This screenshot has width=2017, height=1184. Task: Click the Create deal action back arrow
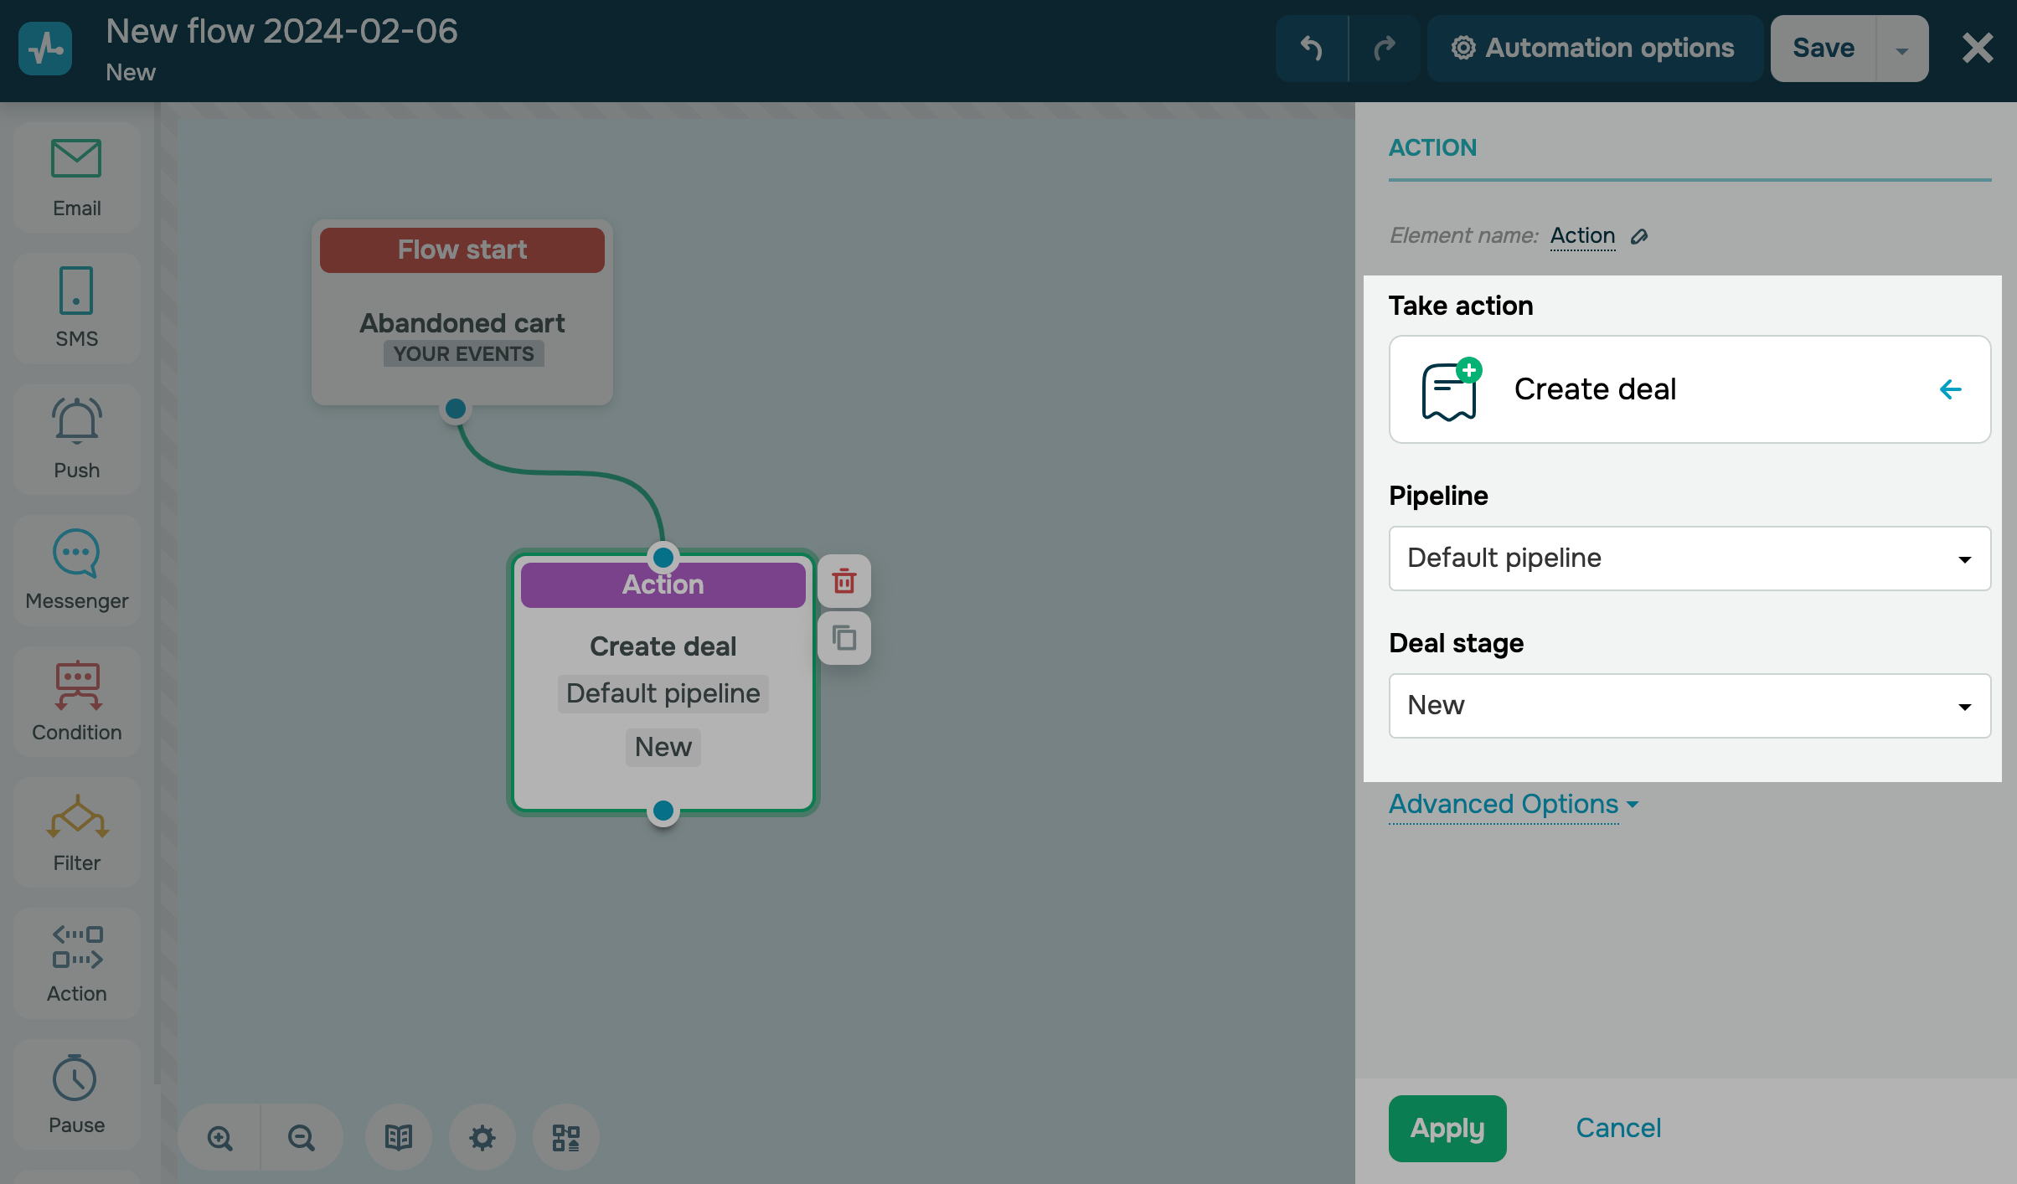[1951, 389]
